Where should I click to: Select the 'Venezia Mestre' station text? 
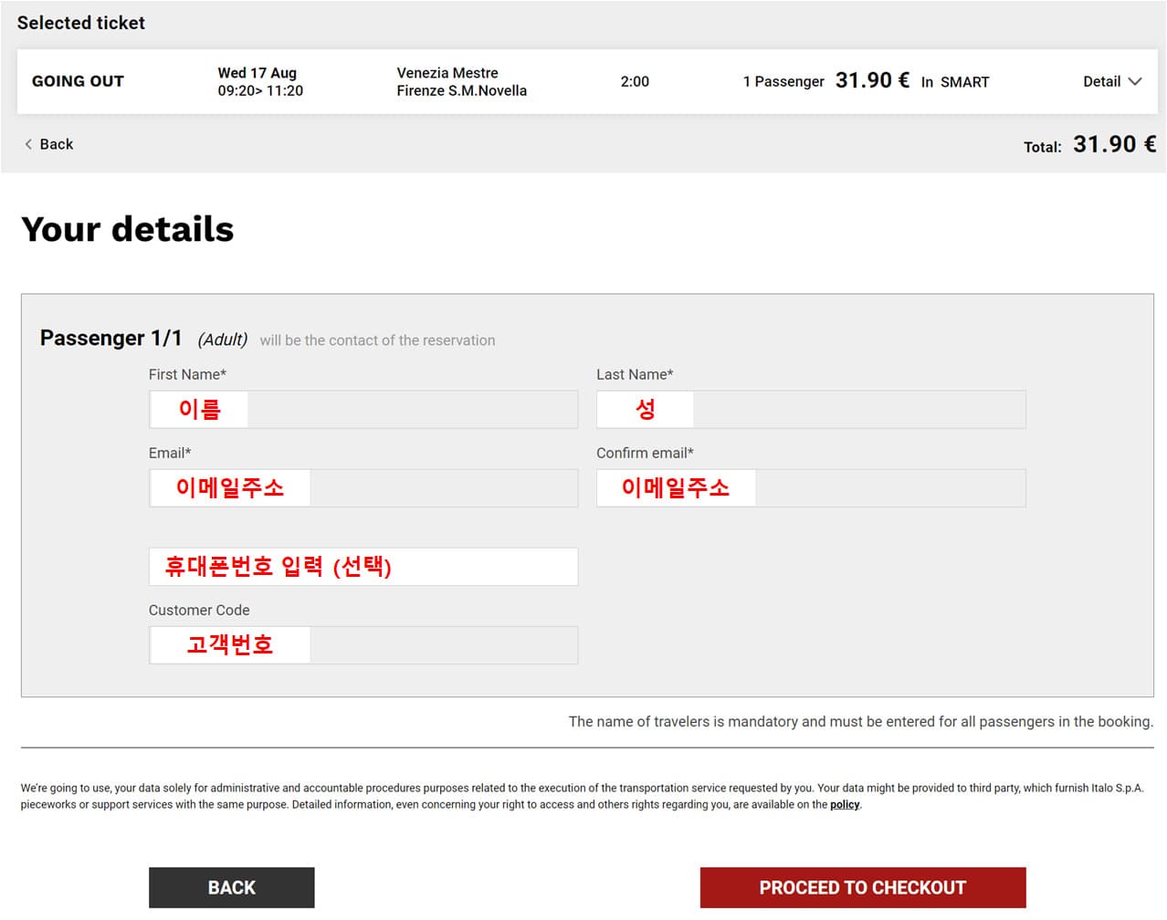447,73
